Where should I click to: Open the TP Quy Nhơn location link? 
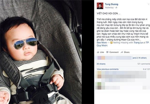pos(123,44)
